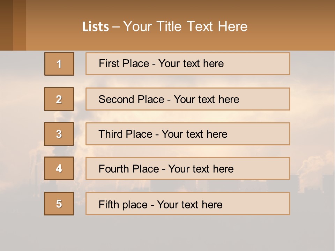Select the "Your Title Text Here" title text
335x251 pixels.
pos(185,26)
